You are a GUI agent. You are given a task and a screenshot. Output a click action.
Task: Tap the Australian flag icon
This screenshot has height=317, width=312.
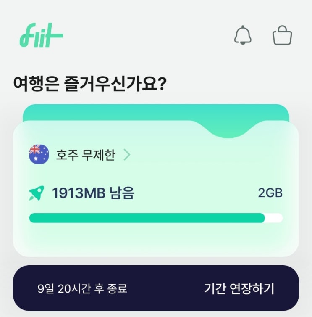click(x=39, y=154)
